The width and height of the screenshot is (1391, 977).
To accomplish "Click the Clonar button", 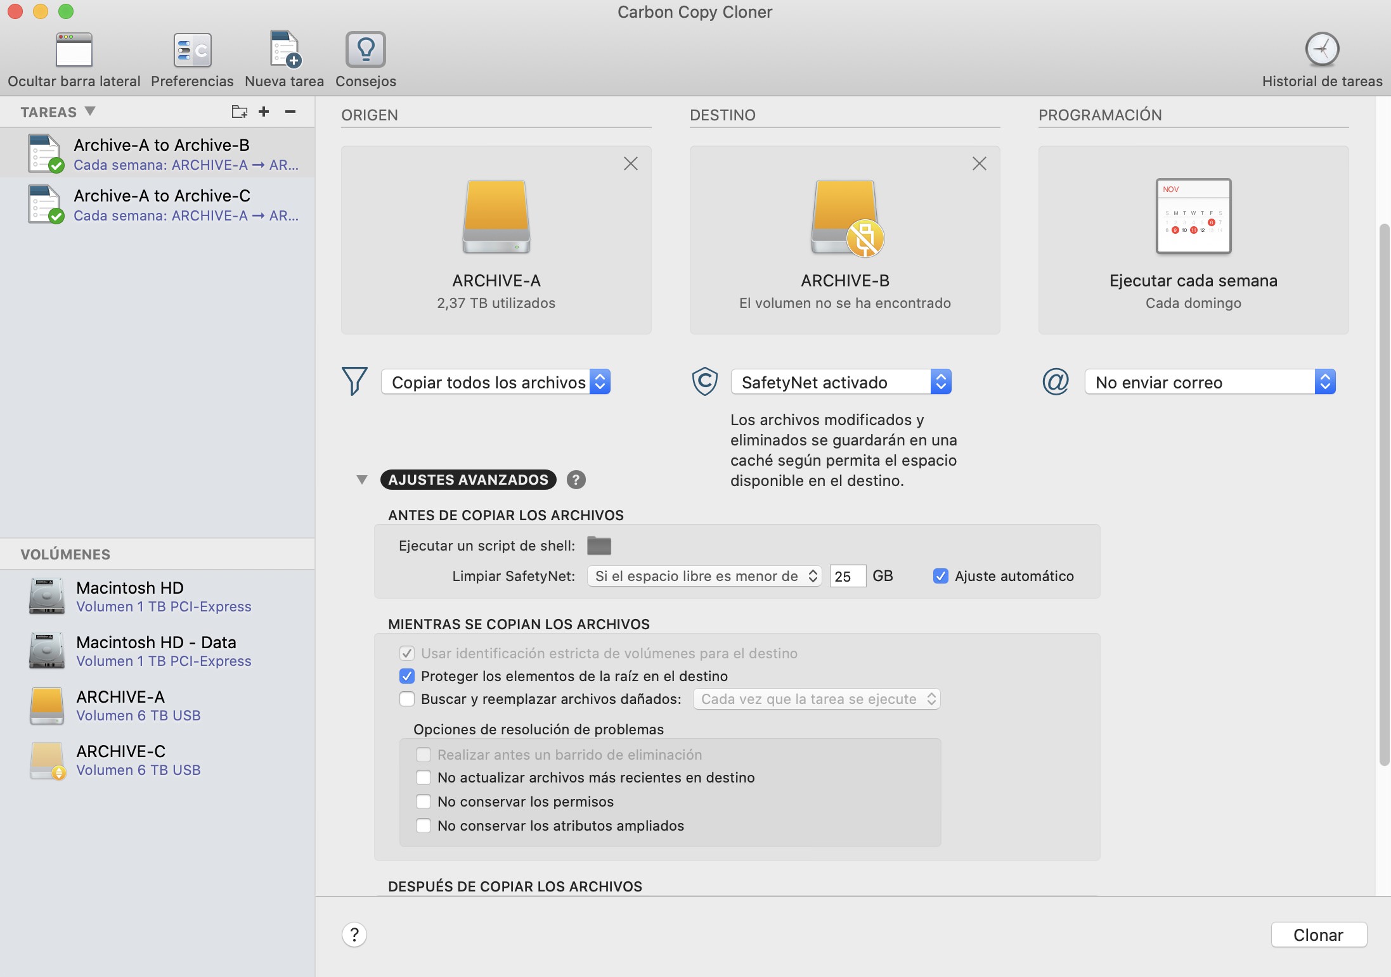I will [x=1319, y=935].
